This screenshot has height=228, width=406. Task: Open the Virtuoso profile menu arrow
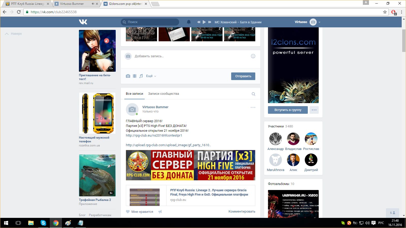(319, 22)
